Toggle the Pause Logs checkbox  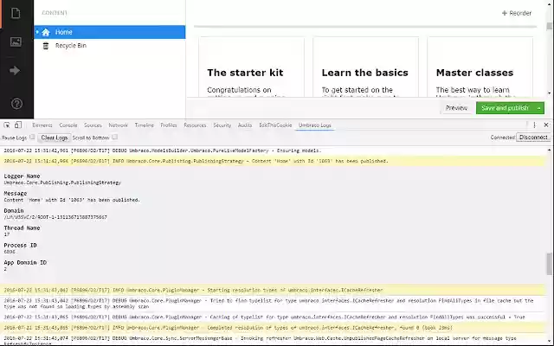click(x=32, y=137)
